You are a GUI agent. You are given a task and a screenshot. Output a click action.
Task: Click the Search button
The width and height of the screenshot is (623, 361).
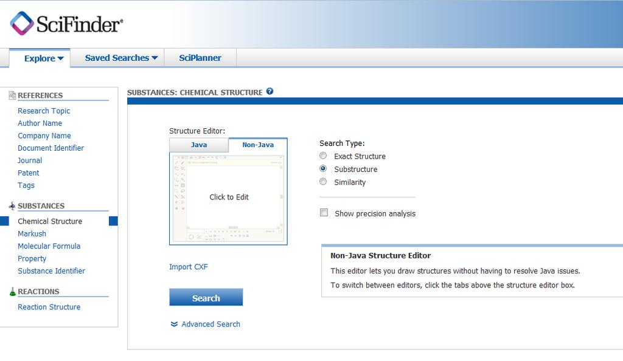pos(206,297)
